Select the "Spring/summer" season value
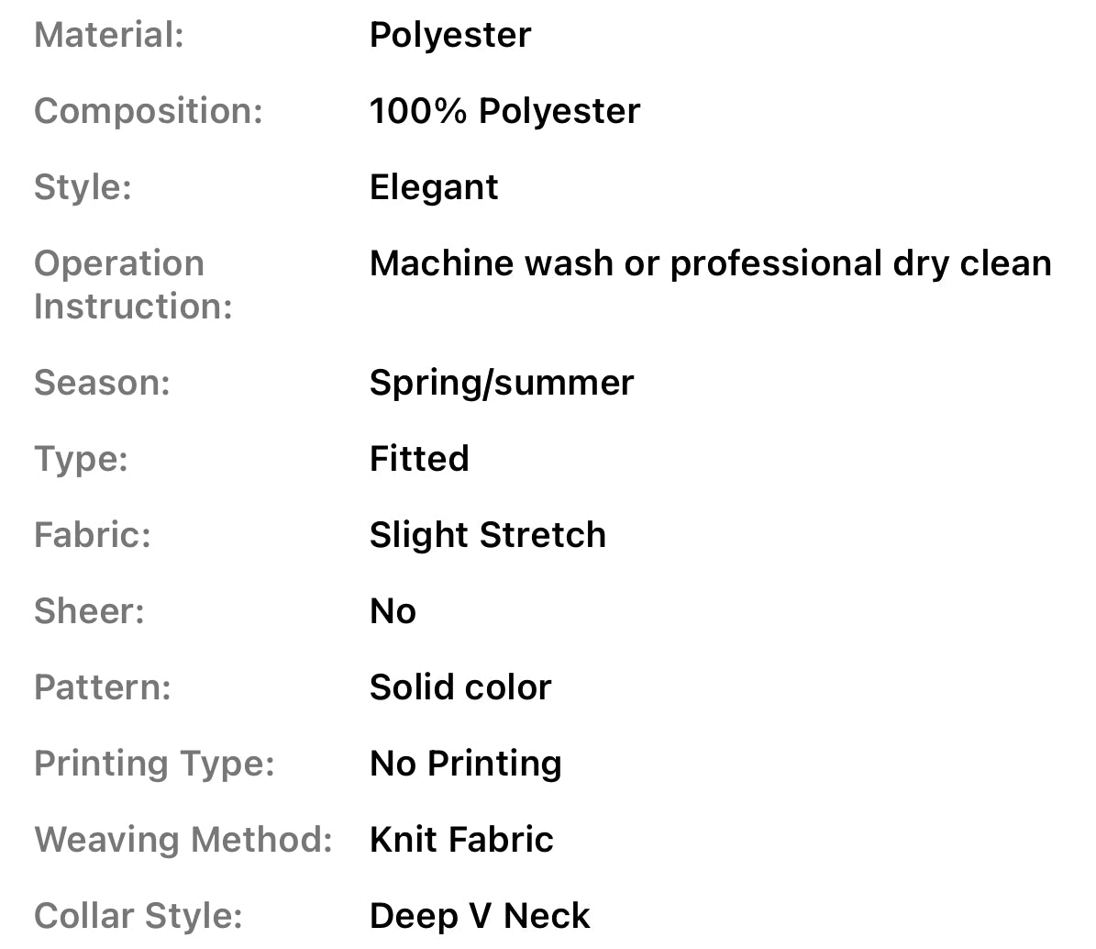The width and height of the screenshot is (1096, 949). coord(501,383)
